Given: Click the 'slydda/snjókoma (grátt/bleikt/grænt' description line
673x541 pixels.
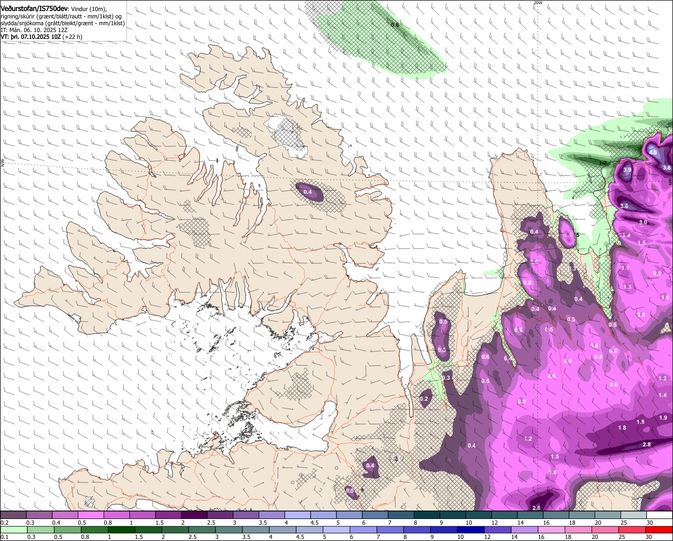Looking at the screenshot, I should pos(63,23).
